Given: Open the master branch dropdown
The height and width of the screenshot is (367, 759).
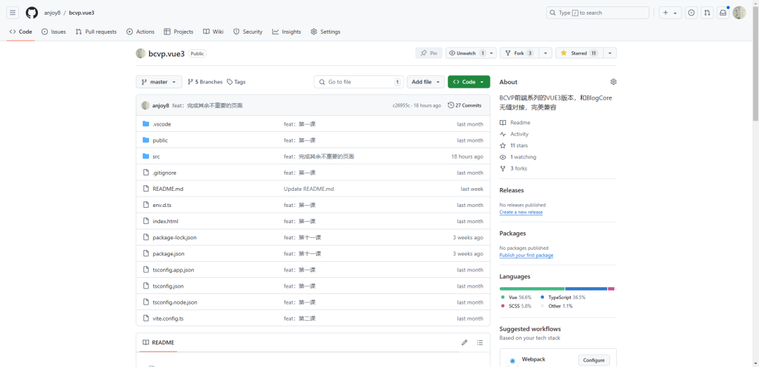Looking at the screenshot, I should 159,81.
